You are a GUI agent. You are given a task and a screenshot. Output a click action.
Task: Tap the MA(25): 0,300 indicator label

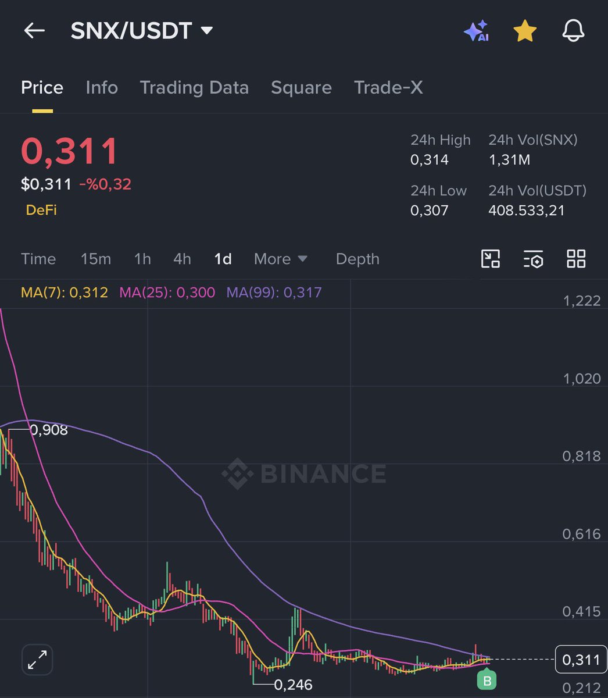pyautogui.click(x=167, y=293)
